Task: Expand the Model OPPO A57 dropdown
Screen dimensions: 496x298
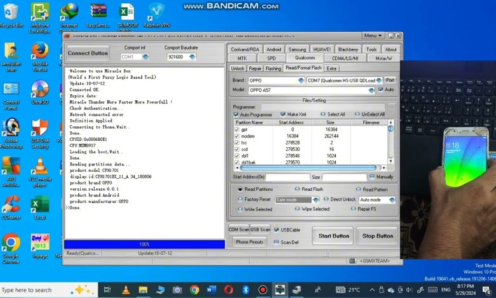Action: [371, 90]
